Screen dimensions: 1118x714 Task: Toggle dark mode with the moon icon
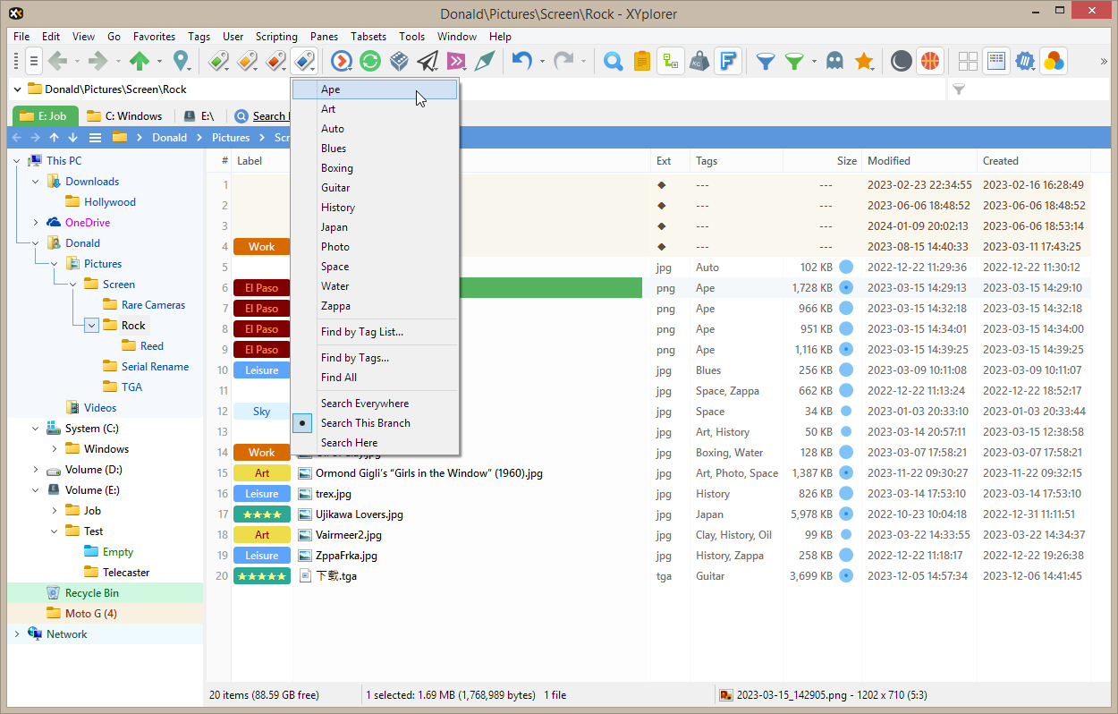pyautogui.click(x=902, y=61)
